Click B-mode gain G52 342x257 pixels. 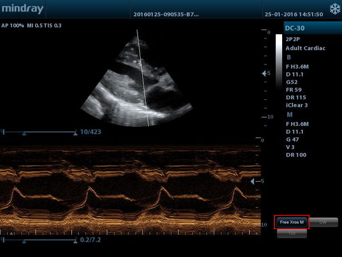click(292, 82)
